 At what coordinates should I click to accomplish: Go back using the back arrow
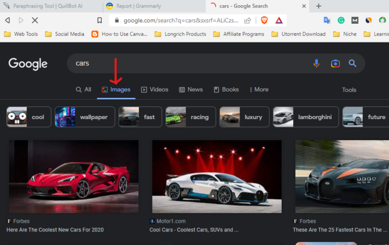[x=8, y=20]
